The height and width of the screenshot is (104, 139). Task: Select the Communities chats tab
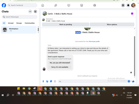(x=30, y=23)
